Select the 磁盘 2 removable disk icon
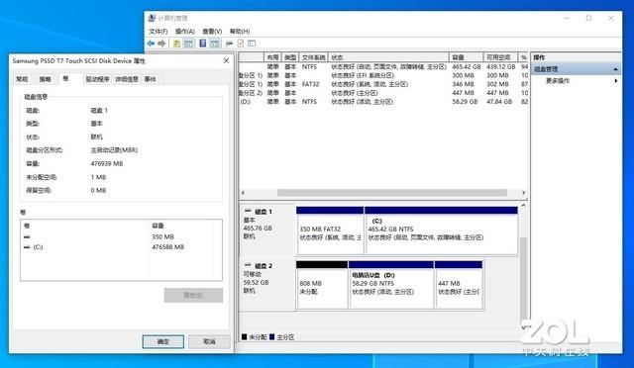 coord(248,265)
